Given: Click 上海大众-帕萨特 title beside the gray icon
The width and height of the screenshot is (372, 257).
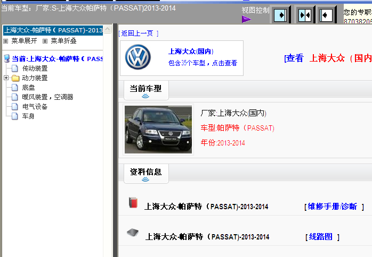Looking at the screenshot, I should pos(207,237).
